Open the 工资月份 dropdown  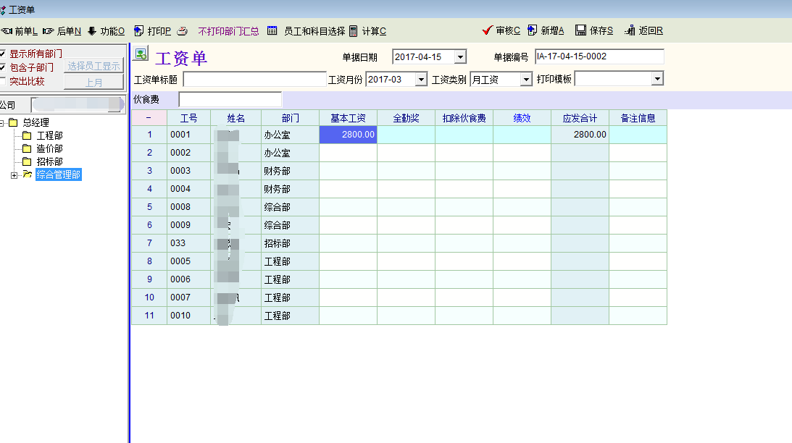421,80
